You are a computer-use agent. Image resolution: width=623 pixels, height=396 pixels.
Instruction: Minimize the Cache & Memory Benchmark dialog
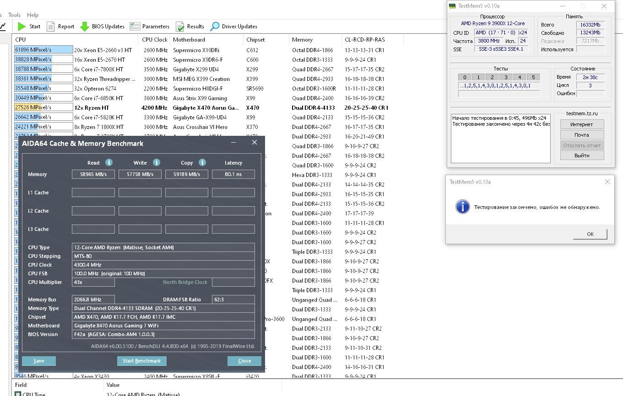[x=234, y=143]
